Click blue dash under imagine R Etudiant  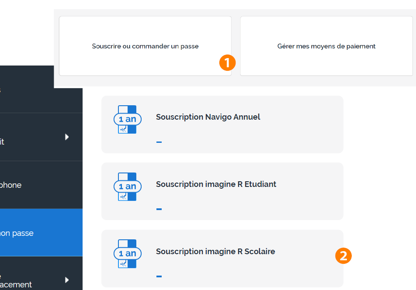159,209
